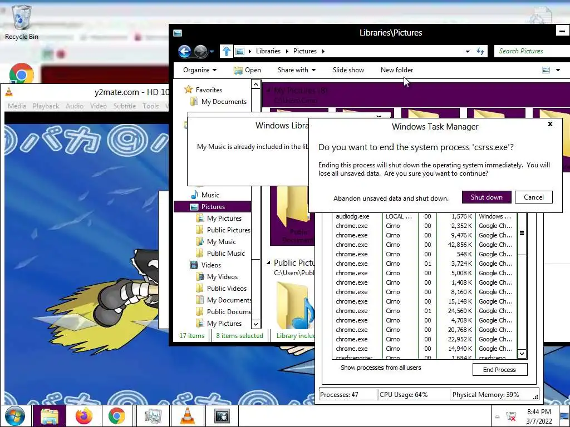The height and width of the screenshot is (427, 570).
Task: Toggle Show processes from all users
Action: 381,368
